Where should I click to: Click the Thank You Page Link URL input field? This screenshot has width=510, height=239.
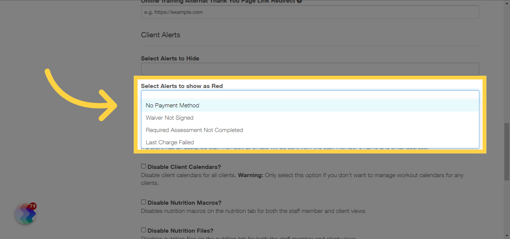310,12
